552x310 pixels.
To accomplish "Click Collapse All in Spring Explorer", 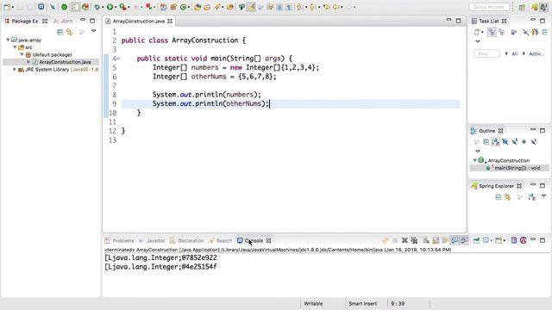I will pyautogui.click(x=498, y=197).
